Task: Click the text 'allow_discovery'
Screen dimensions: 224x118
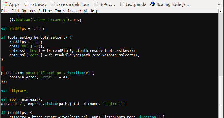Action: 50,20
